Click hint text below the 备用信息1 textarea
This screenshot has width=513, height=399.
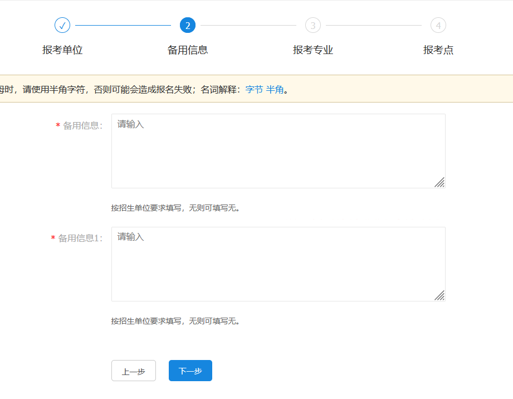(175, 322)
